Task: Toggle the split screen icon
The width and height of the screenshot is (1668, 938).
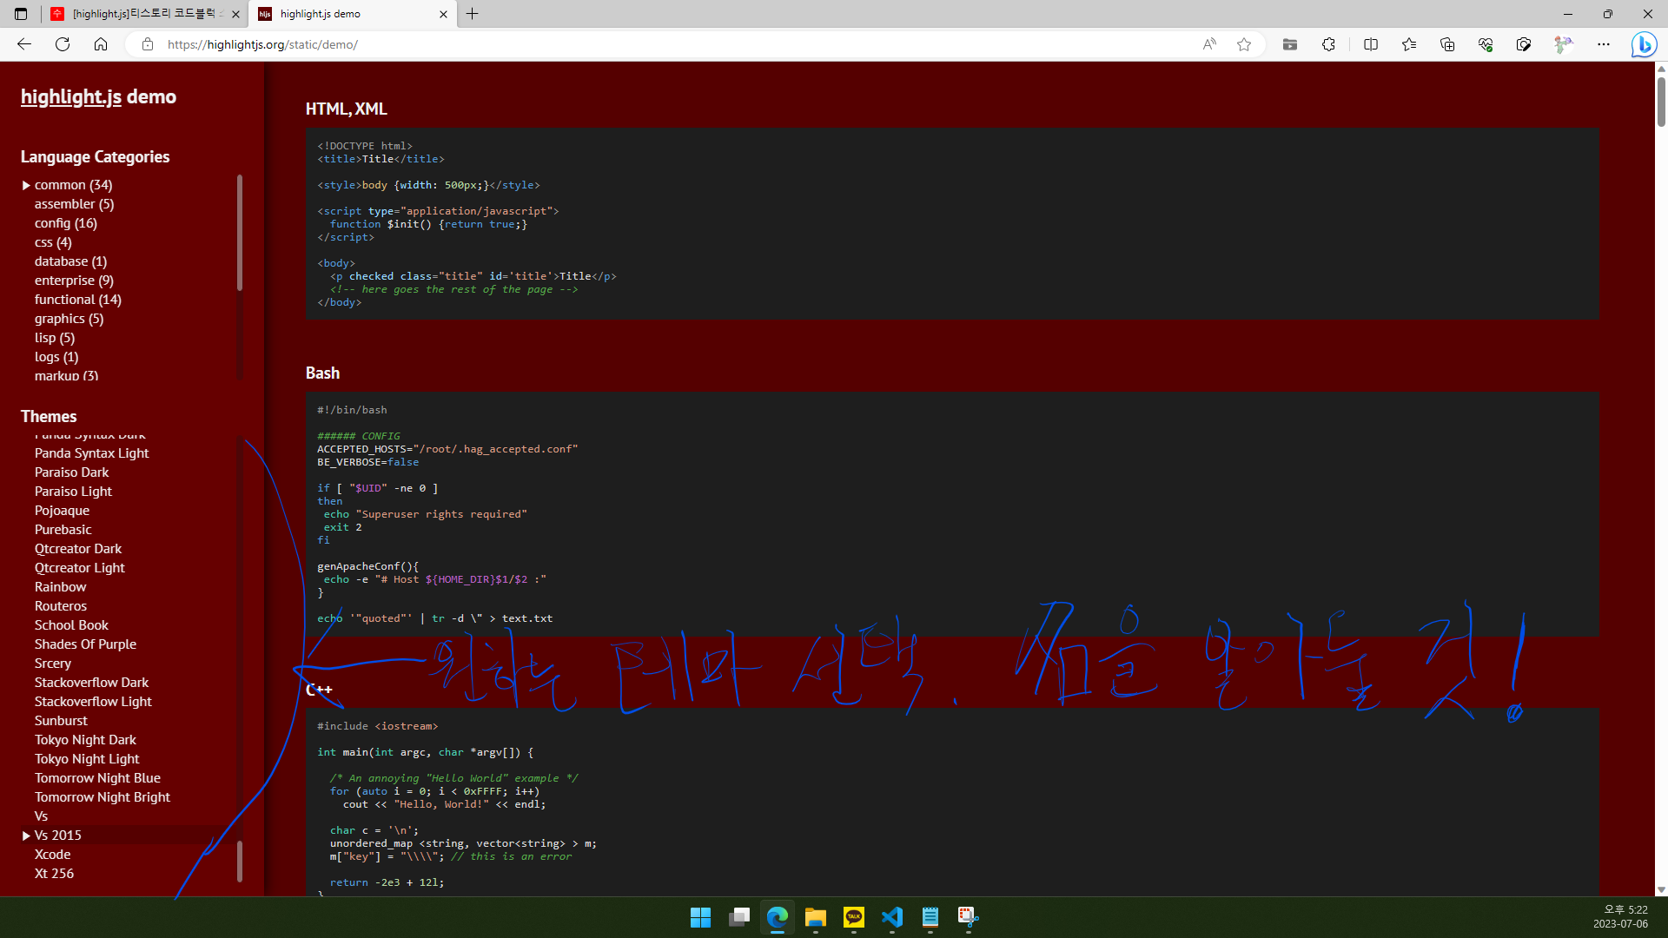Action: (1371, 44)
